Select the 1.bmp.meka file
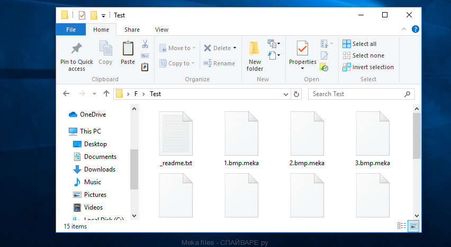451x247 pixels. tap(241, 139)
